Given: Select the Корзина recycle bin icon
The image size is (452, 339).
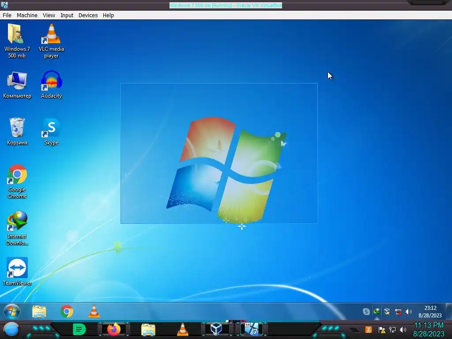Looking at the screenshot, I should 17,131.
